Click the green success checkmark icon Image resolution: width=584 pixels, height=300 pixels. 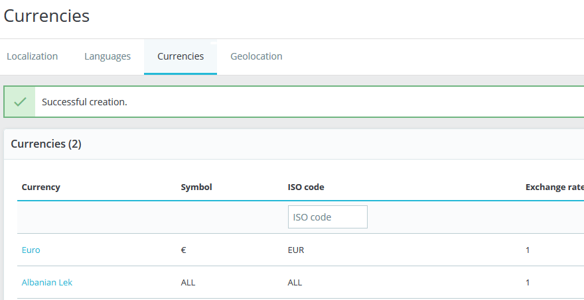pyautogui.click(x=20, y=102)
